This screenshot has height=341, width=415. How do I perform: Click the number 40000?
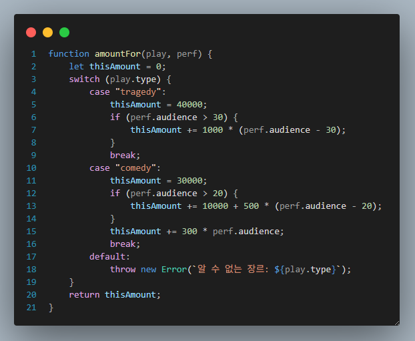point(189,105)
